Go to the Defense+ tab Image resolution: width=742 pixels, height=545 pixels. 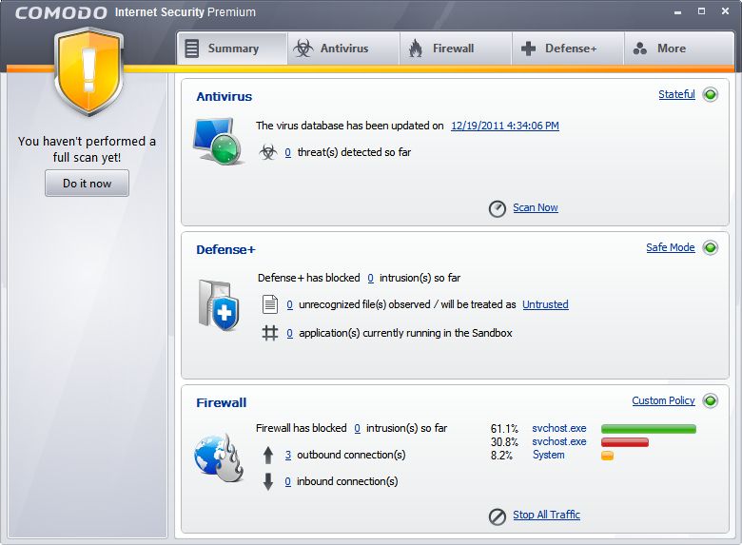(568, 49)
